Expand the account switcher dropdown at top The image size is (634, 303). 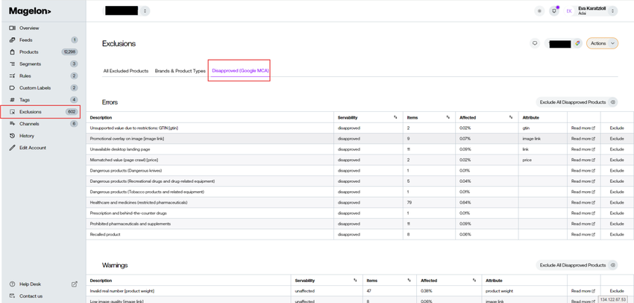(145, 11)
